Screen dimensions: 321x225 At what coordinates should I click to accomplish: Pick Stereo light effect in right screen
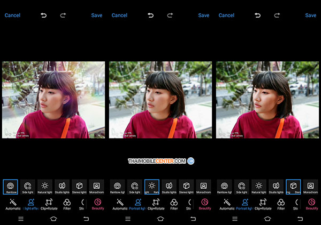(x=293, y=186)
